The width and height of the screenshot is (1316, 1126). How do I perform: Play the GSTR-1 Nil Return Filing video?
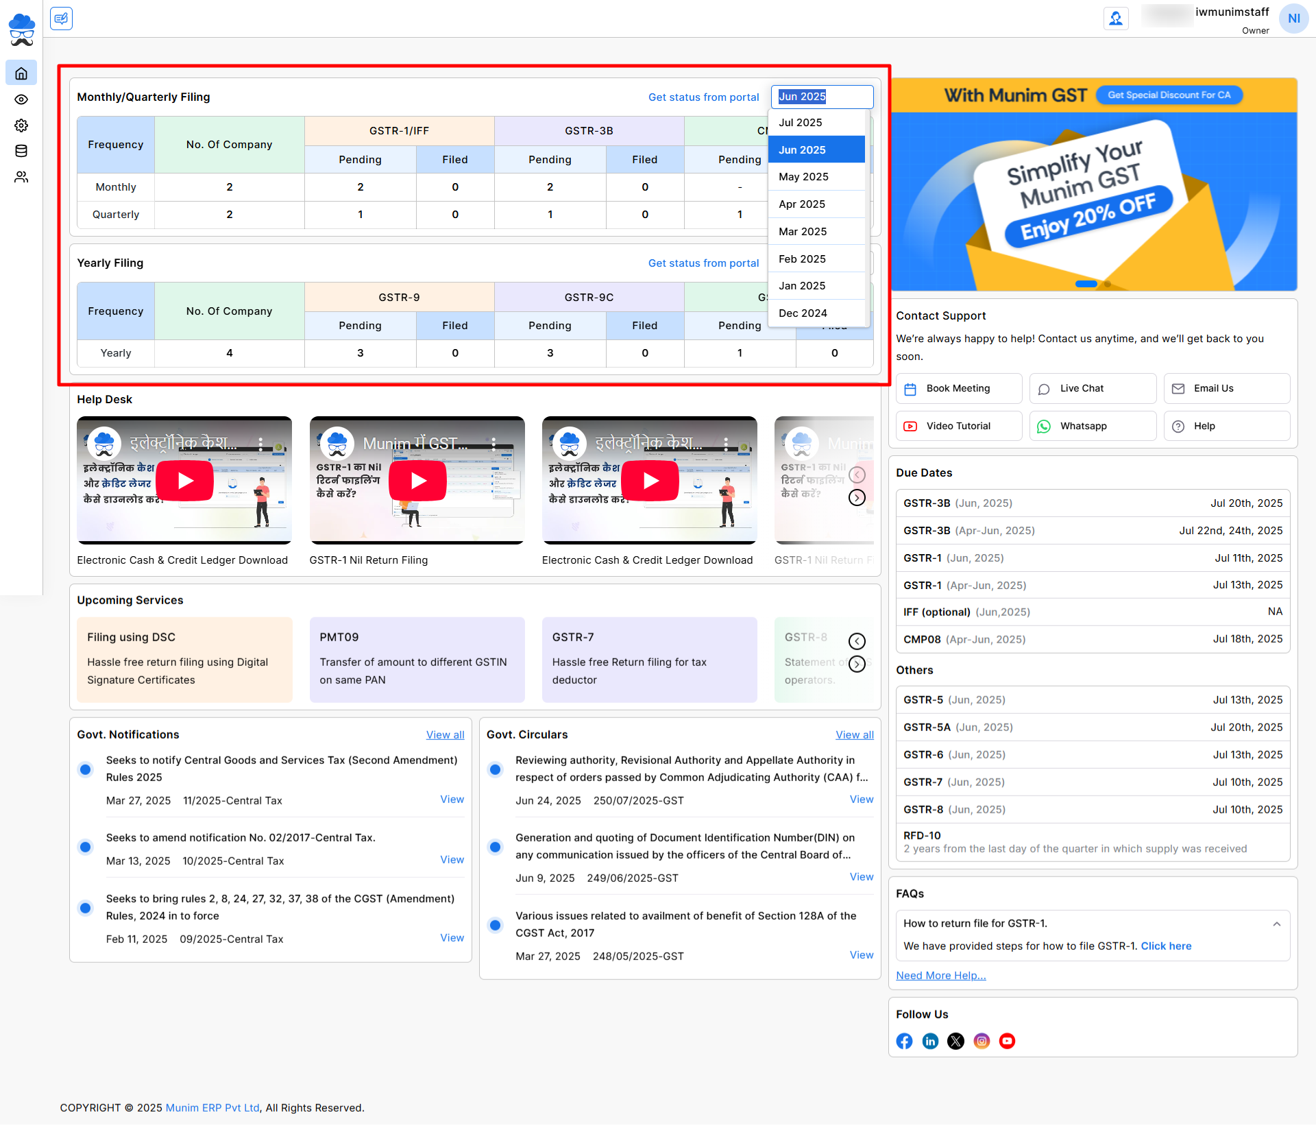tap(417, 481)
